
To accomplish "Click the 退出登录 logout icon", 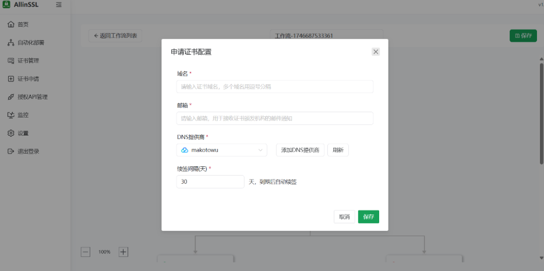I will [10, 151].
